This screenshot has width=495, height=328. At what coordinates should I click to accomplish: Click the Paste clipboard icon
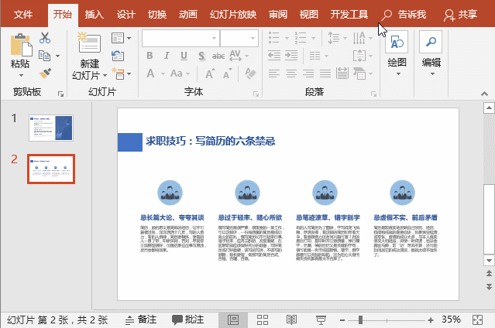[x=20, y=45]
